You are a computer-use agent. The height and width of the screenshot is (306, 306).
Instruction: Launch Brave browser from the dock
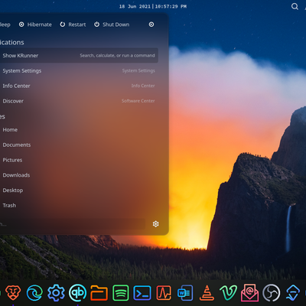tap(13, 293)
